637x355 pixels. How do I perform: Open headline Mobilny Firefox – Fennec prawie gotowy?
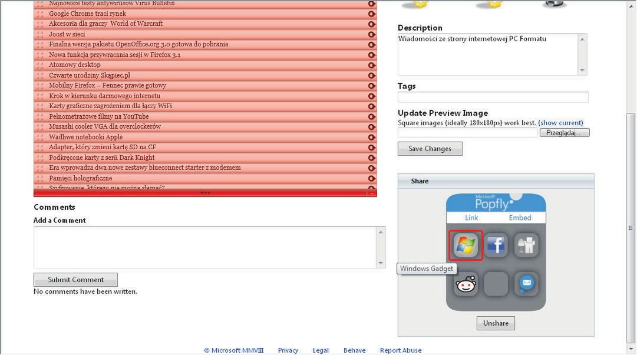[x=107, y=85]
